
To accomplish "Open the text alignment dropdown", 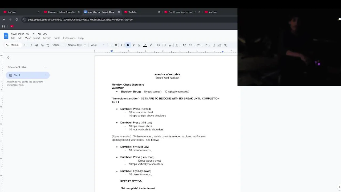I will pyautogui.click(x=178, y=45).
